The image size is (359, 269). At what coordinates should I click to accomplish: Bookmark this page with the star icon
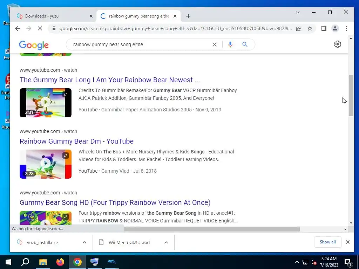point(310,28)
